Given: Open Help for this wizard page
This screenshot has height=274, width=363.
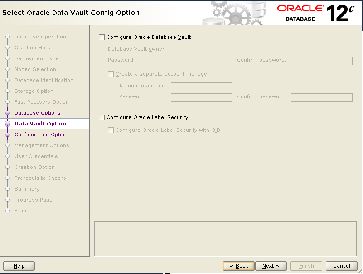Looking at the screenshot, I should (19, 266).
